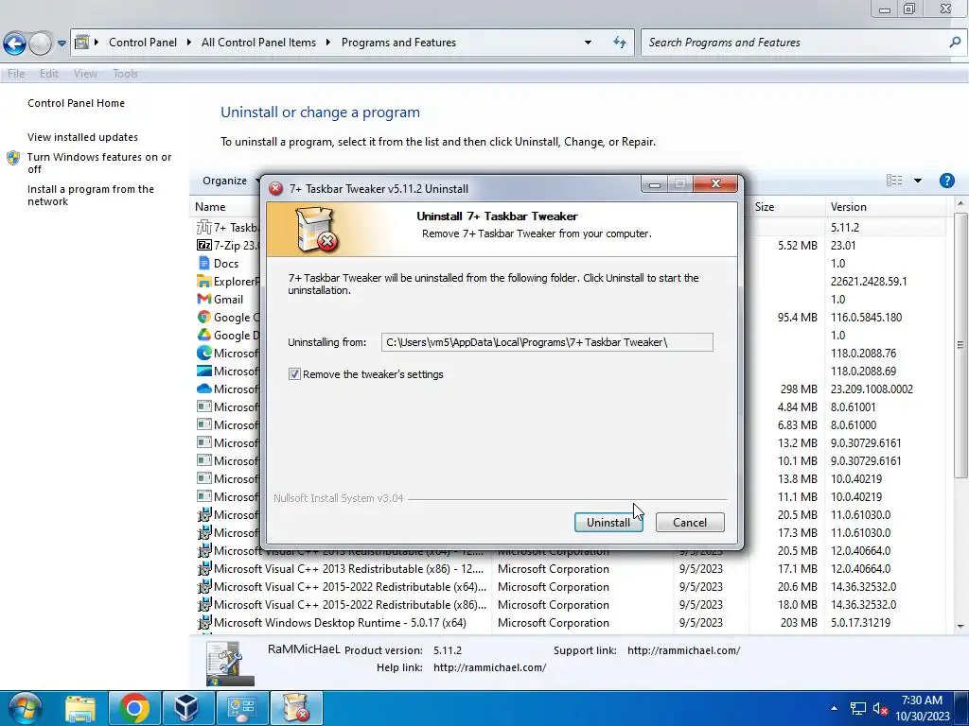Viewport: 969px width, 726px height.
Task: Click version 22621.2428.59.1 cell
Action: tap(869, 281)
